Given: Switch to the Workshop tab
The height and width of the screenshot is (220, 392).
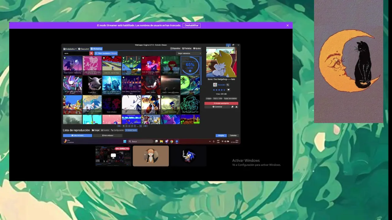Looking at the screenshot, I should [x=96, y=49].
